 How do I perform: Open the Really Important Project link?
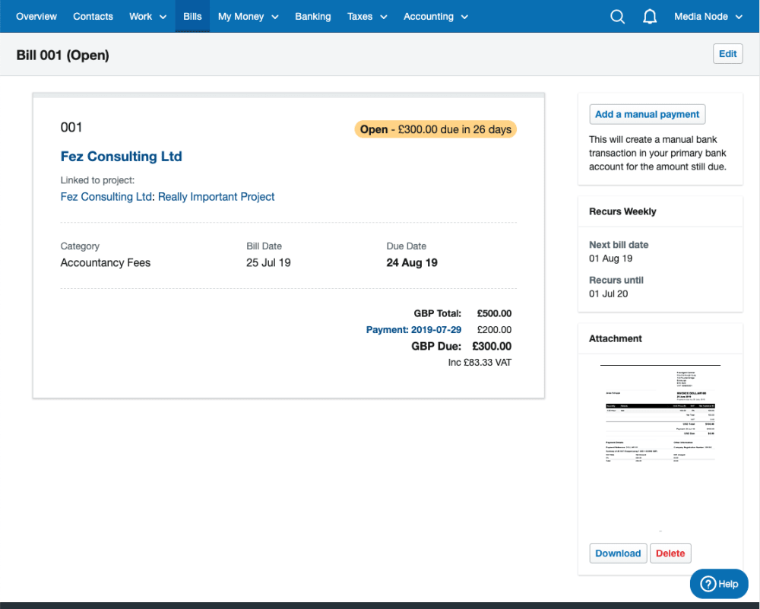(216, 197)
